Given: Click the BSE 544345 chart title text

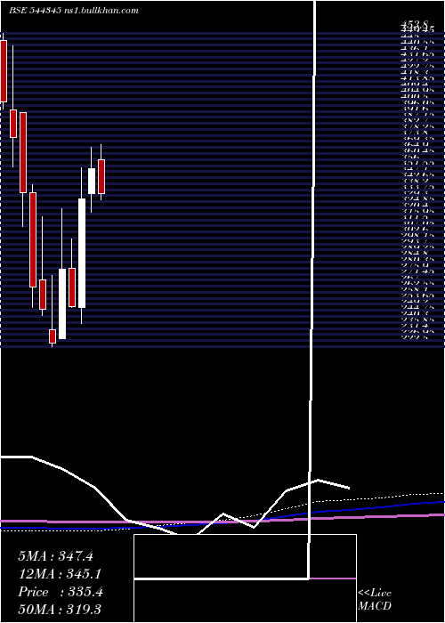Looking at the screenshot, I should click(x=74, y=11).
